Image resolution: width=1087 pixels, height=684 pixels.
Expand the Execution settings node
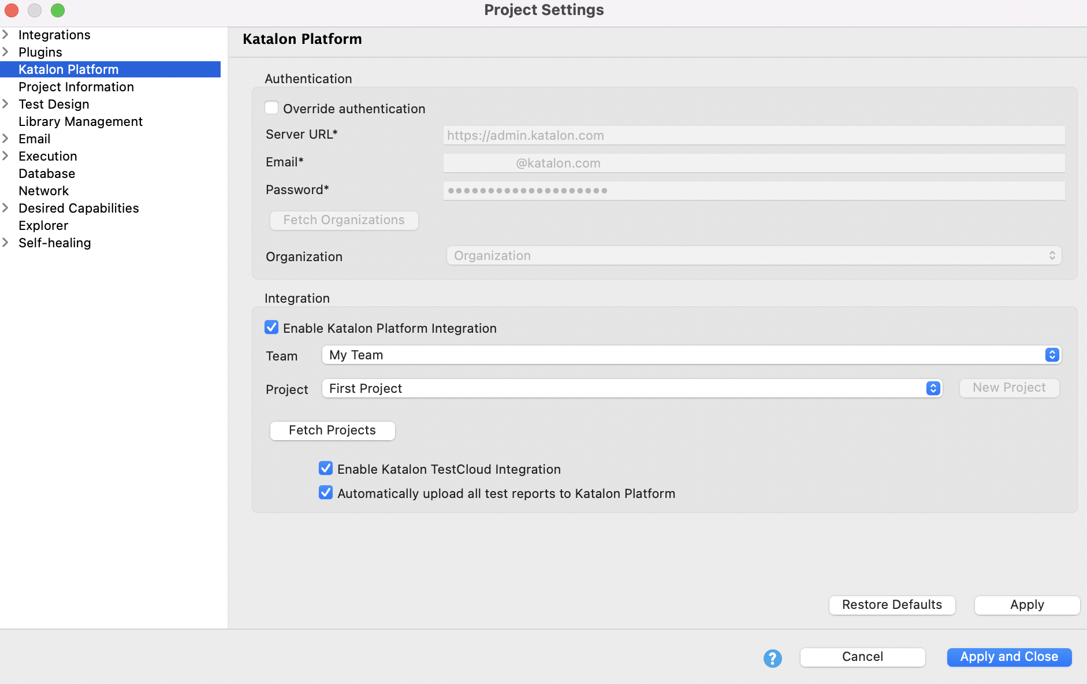click(x=6, y=156)
